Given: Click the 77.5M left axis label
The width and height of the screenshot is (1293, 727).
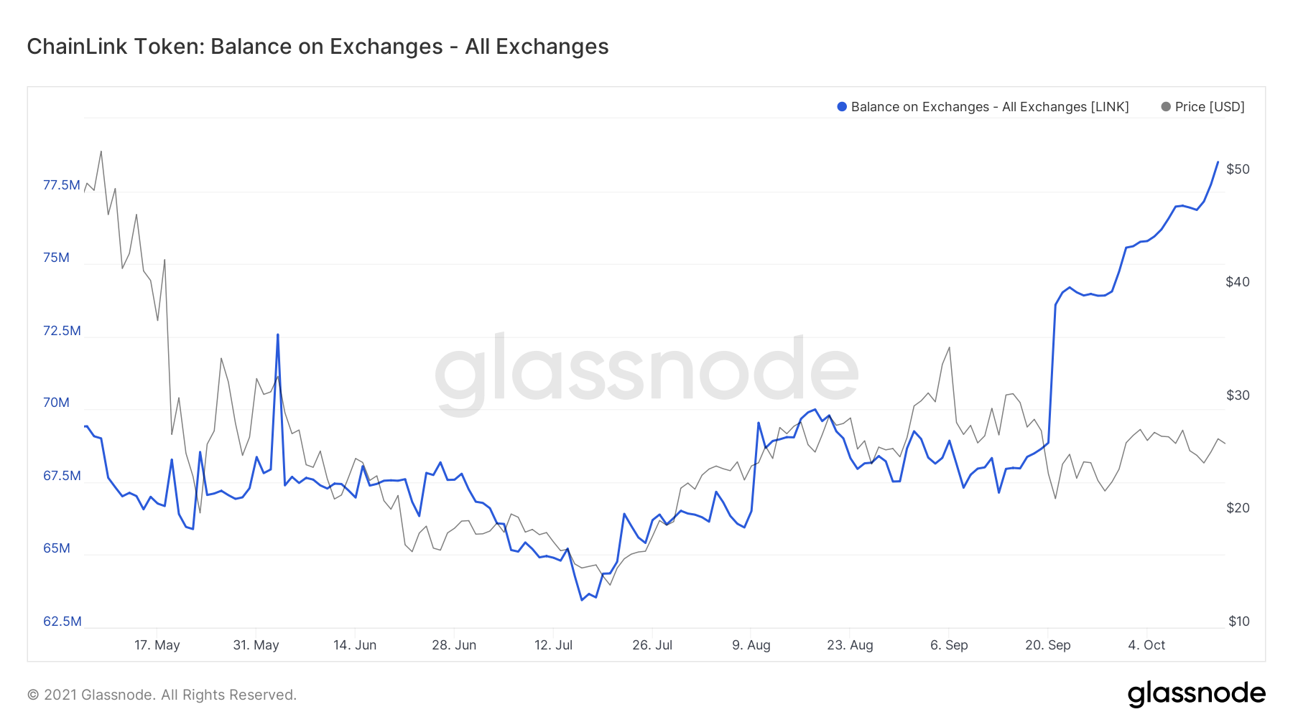Looking at the screenshot, I should click(62, 185).
